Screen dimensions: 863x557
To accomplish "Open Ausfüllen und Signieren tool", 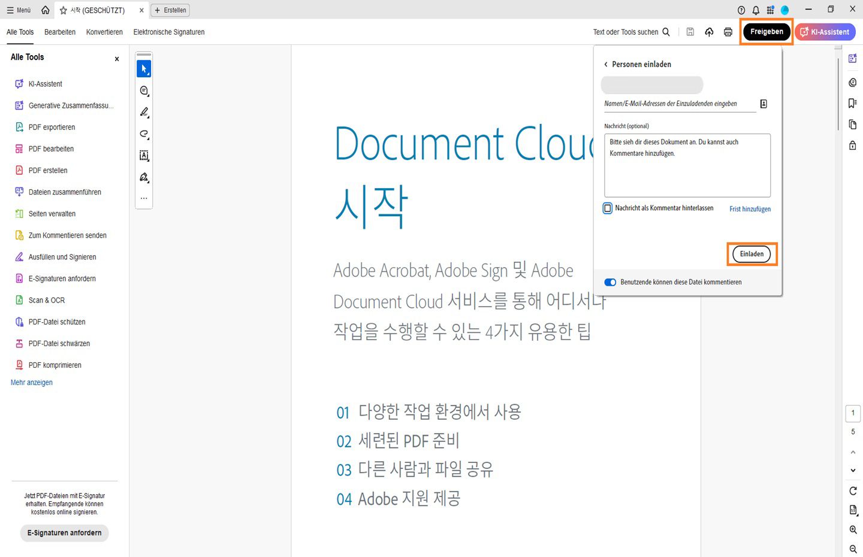I will click(x=55, y=257).
